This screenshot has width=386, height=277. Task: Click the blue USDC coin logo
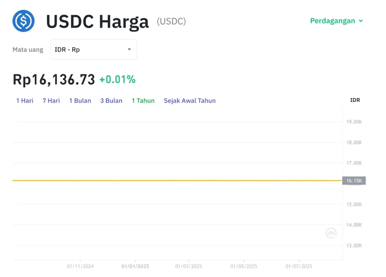23,21
